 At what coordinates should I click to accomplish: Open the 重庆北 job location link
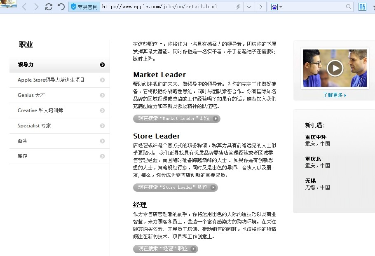(313, 159)
